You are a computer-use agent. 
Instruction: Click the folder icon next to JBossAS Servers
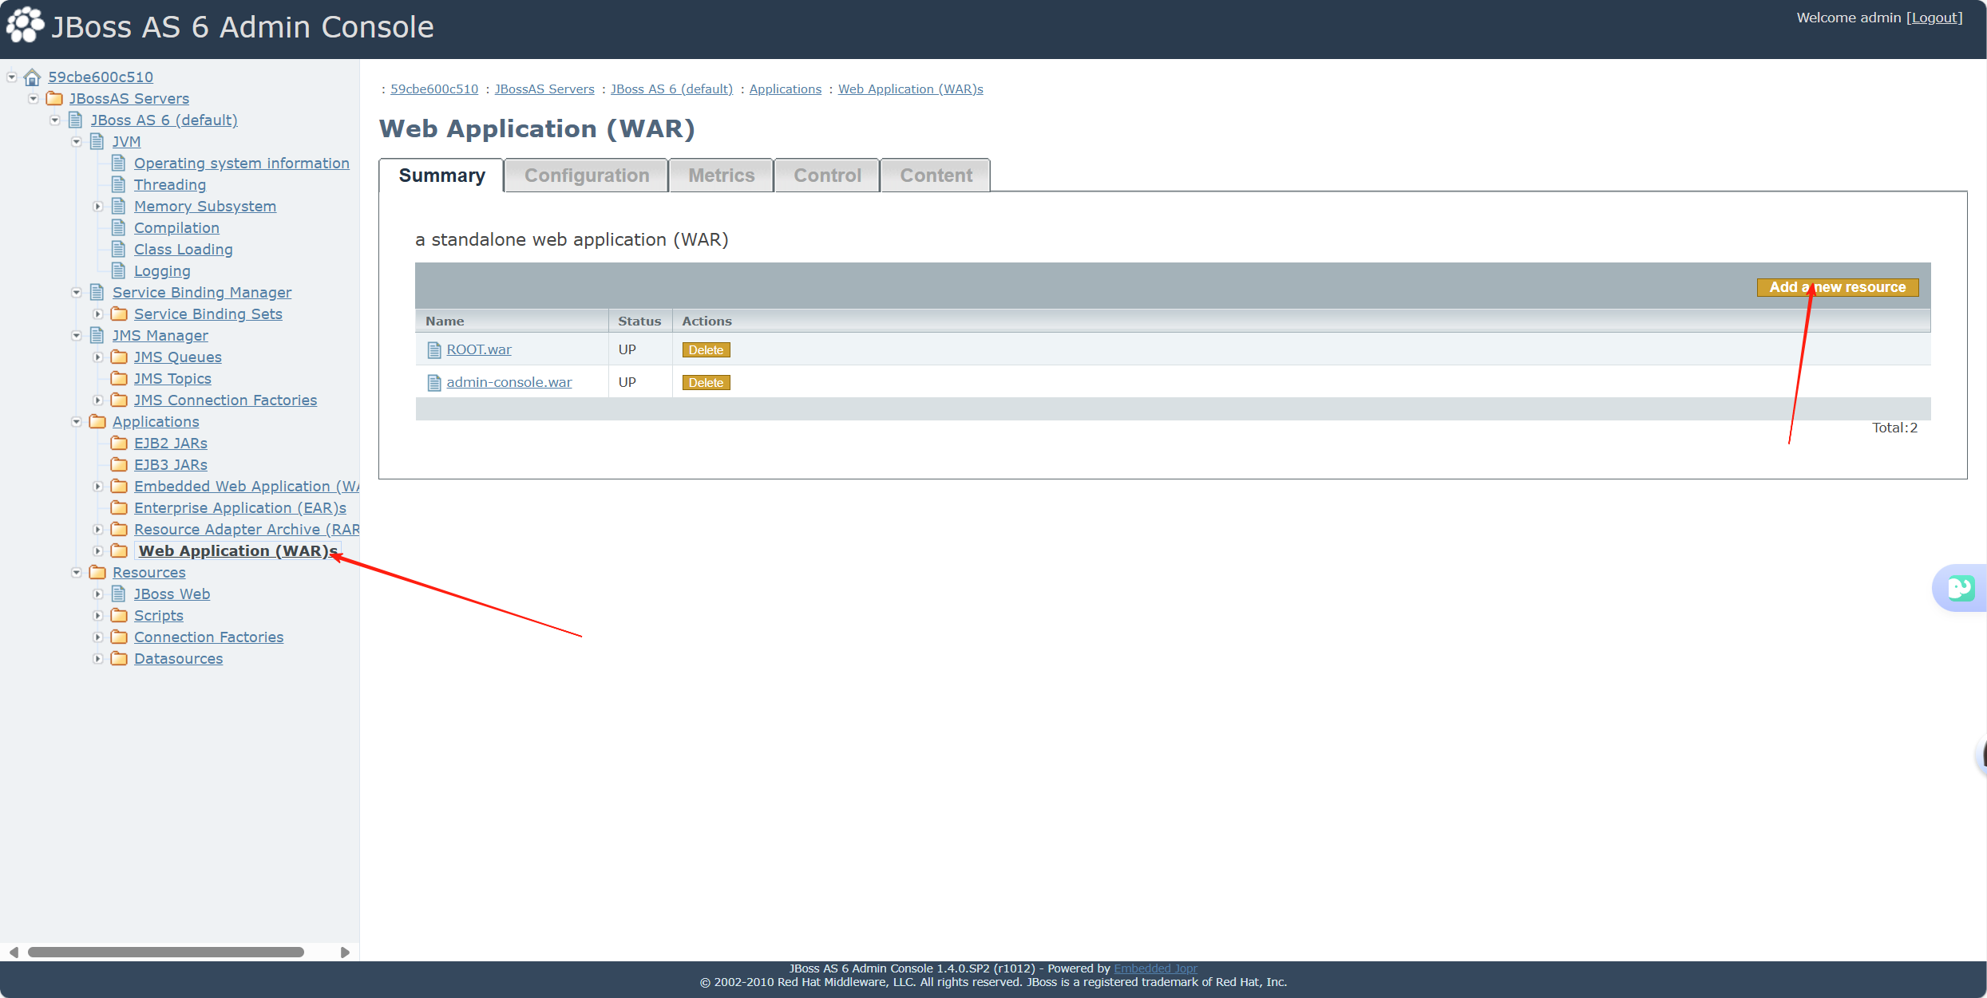[54, 98]
